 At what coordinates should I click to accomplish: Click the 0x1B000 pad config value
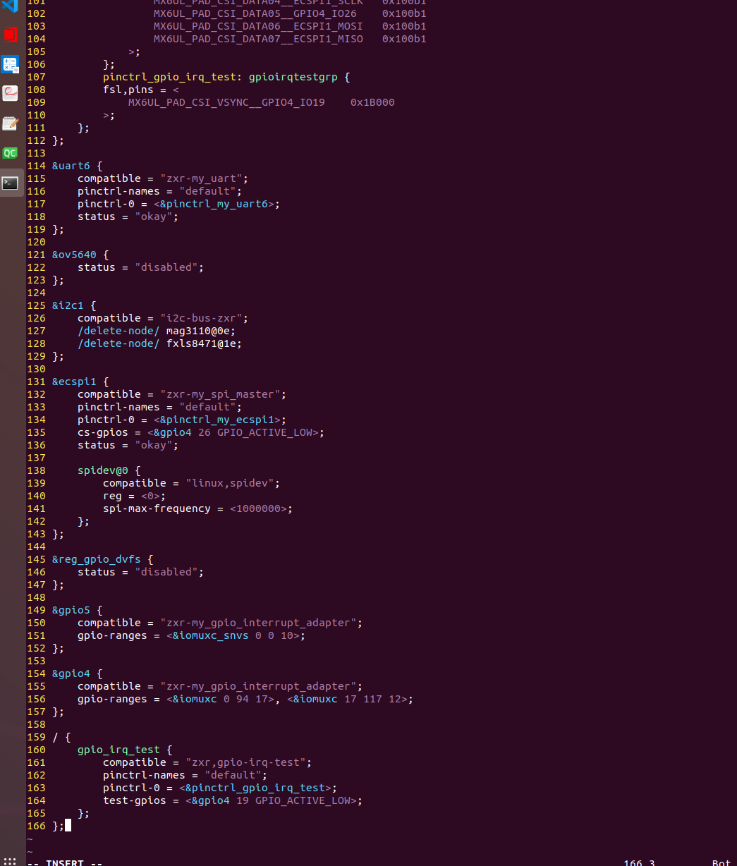point(372,102)
